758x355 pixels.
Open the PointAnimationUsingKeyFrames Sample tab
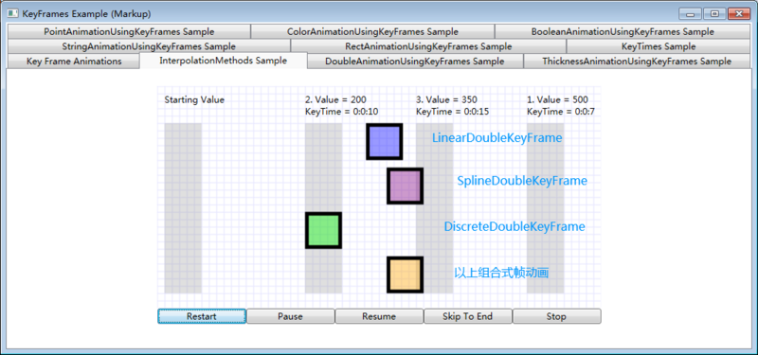pos(129,32)
